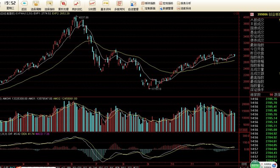Select the MCST indicator tab
The width and height of the screenshot is (280, 168).
tap(136, 167)
